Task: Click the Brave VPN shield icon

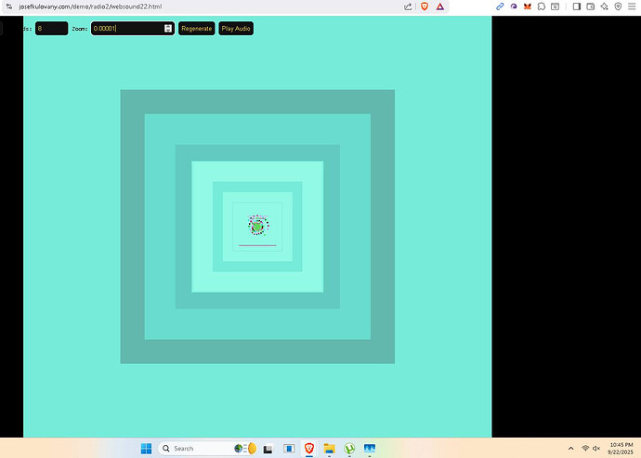Action: pyautogui.click(x=618, y=7)
